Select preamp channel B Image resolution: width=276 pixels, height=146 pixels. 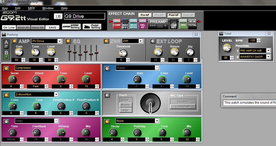pos(6,57)
